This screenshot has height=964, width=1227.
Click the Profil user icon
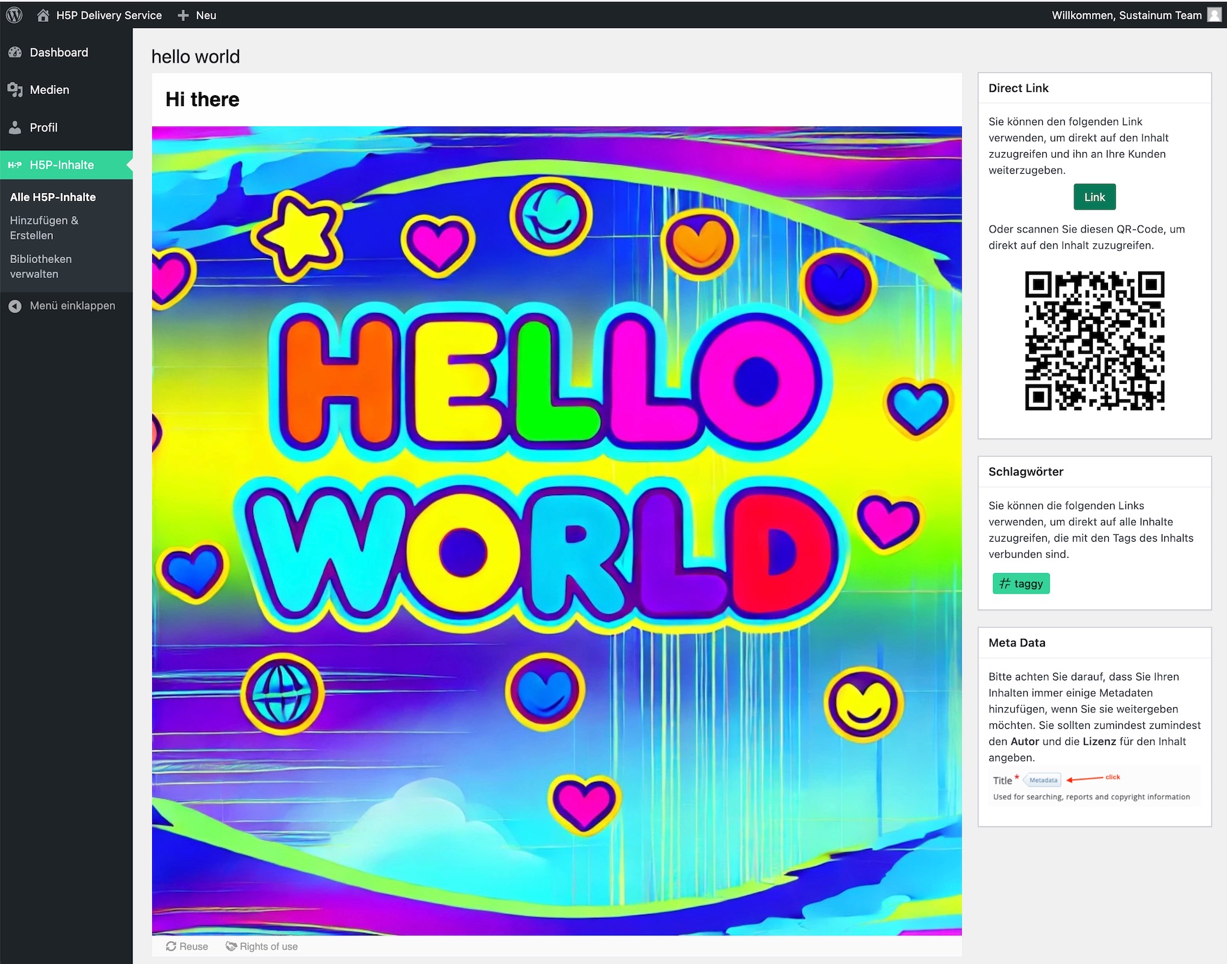click(15, 128)
